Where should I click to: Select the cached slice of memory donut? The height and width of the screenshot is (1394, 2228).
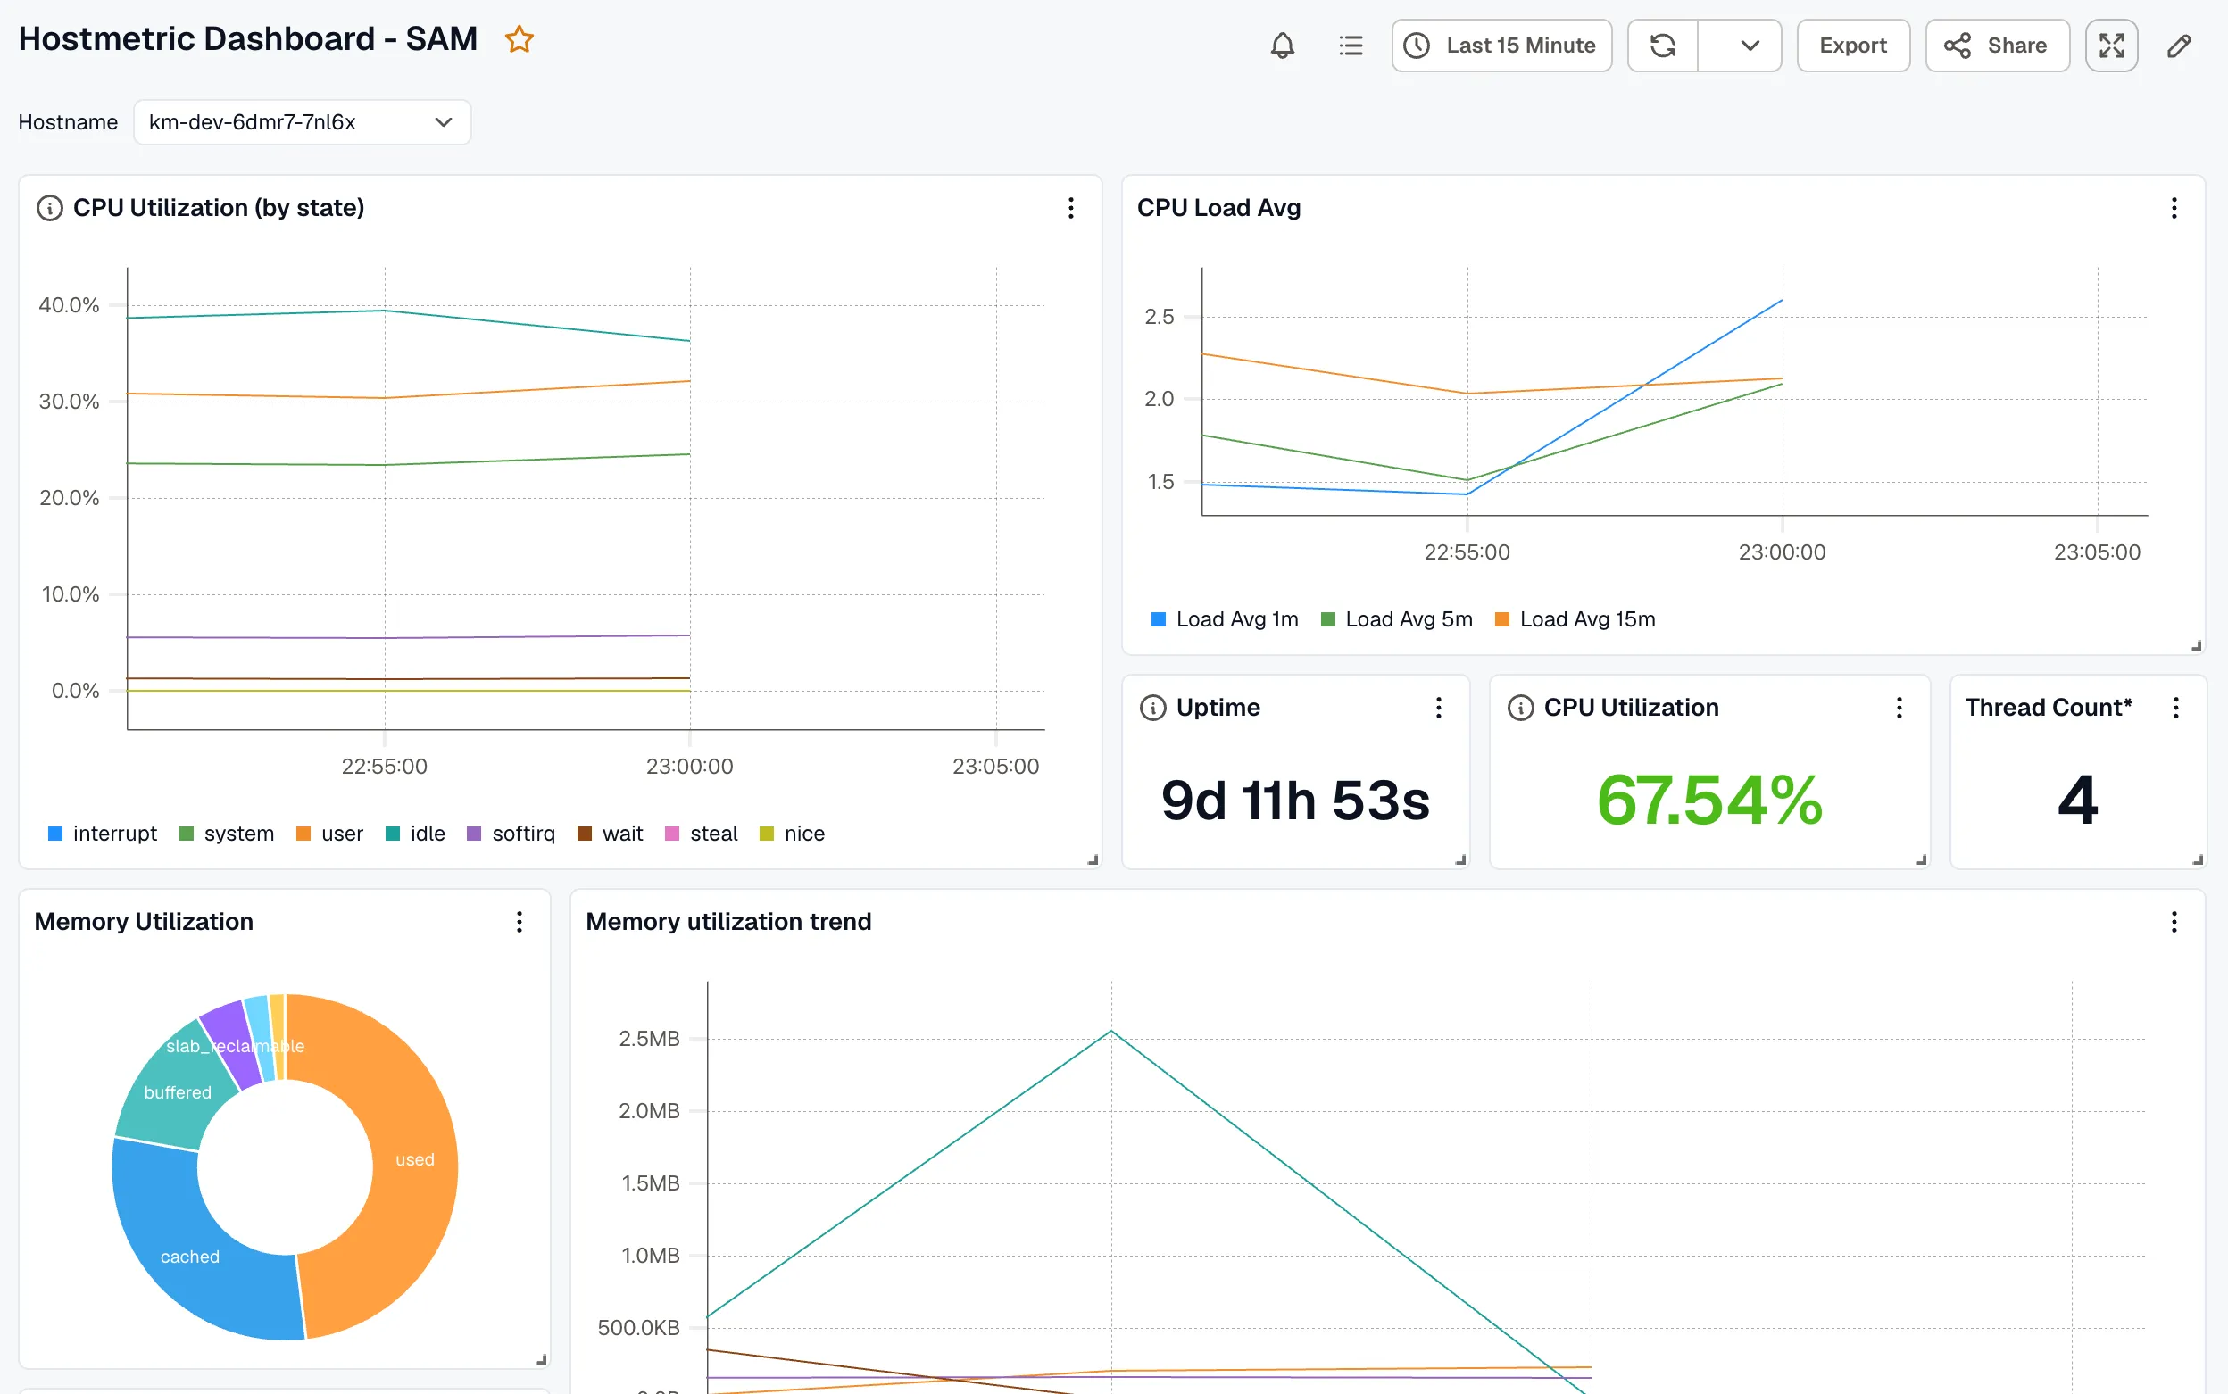coord(190,1257)
